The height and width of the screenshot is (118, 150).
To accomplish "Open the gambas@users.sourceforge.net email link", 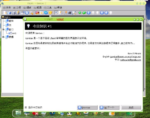I will [x=125, y=57].
